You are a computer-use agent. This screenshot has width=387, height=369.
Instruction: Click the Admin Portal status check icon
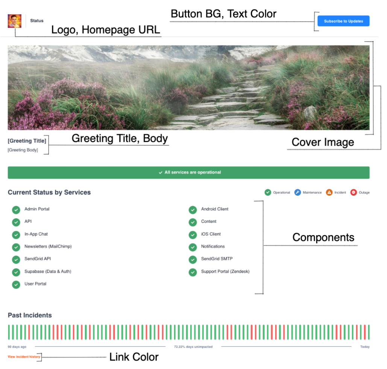point(16,210)
